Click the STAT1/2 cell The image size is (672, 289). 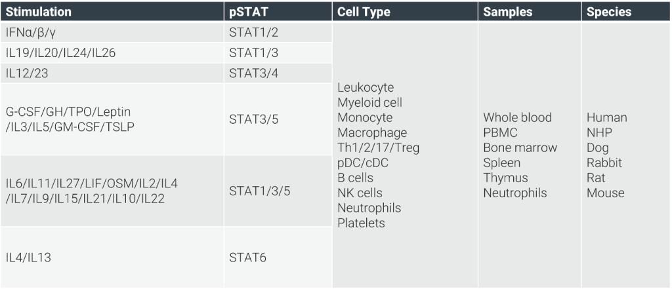point(254,31)
